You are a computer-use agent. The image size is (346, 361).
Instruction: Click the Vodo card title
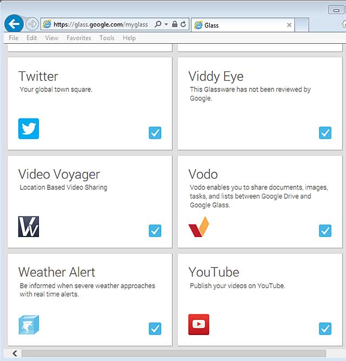click(203, 174)
